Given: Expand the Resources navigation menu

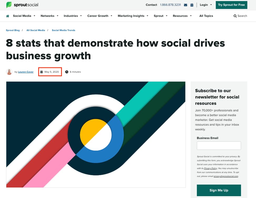Looking at the screenshot, I should (x=182, y=16).
